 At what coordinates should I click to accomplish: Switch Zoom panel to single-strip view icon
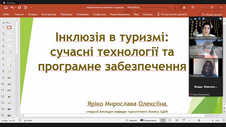pyautogui.click(x=195, y=19)
